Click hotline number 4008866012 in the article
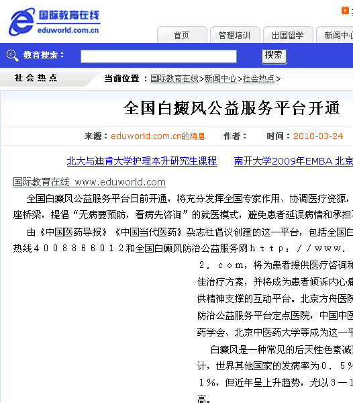The width and height of the screenshot is (353, 403). coord(79,249)
